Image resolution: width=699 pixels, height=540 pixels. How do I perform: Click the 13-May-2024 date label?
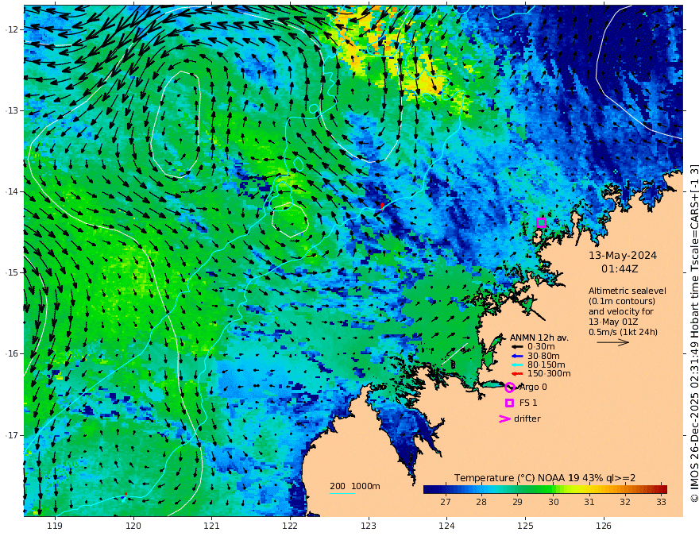point(623,256)
